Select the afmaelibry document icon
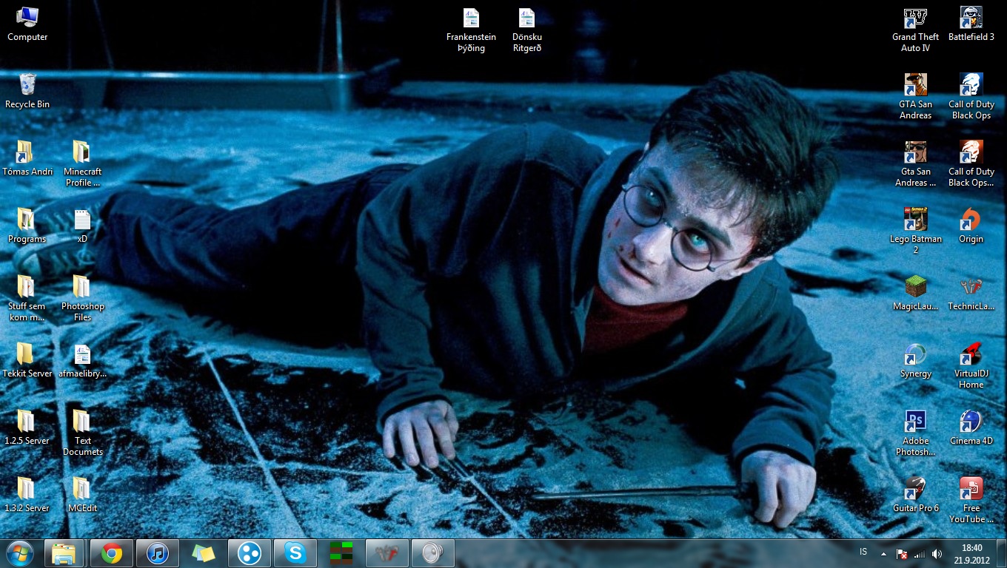 click(82, 361)
